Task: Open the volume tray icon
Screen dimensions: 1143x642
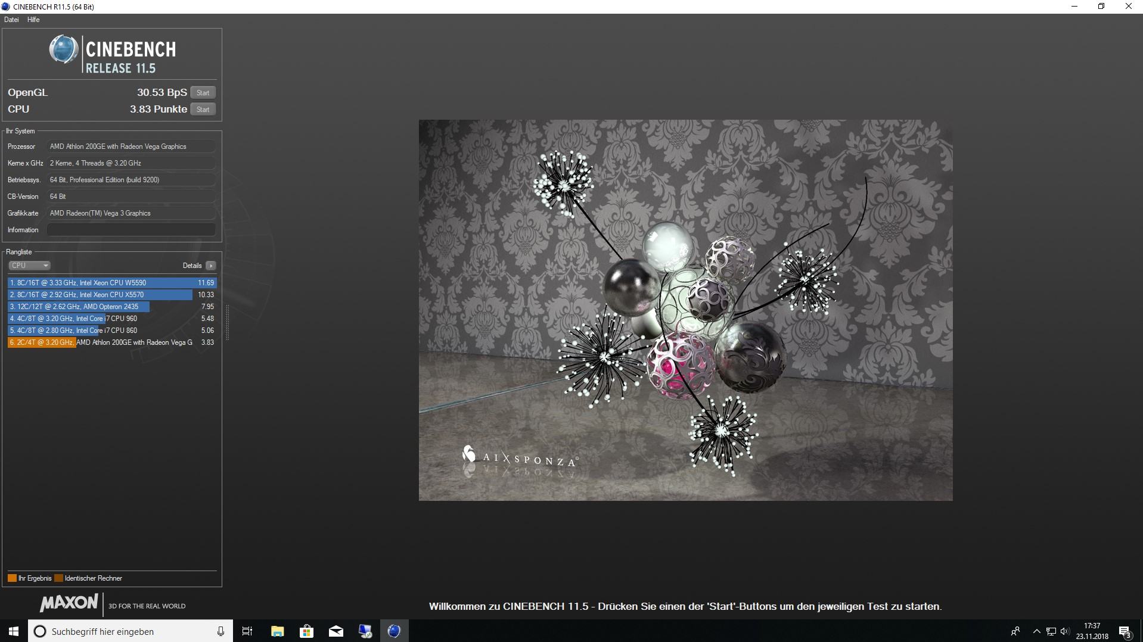Action: [x=1065, y=631]
